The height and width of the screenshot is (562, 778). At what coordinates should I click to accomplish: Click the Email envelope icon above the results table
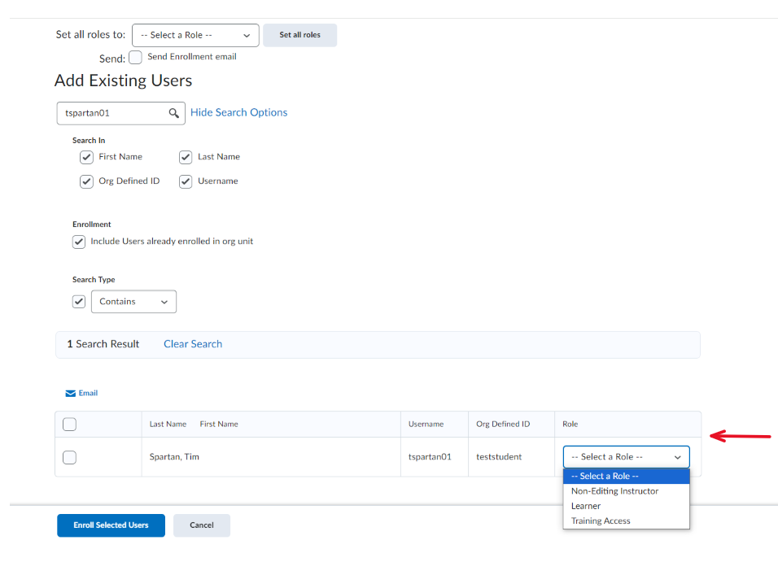69,393
